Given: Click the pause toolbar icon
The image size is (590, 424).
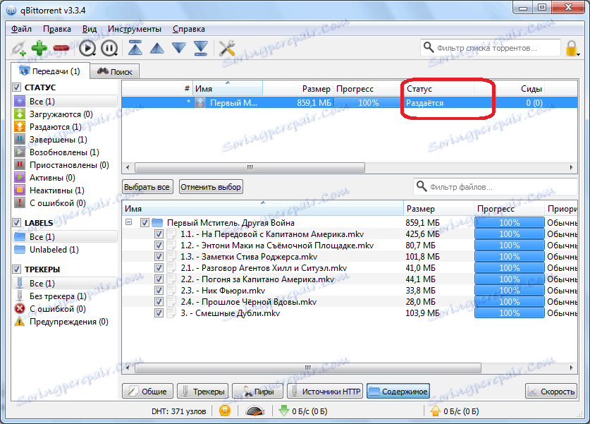Looking at the screenshot, I should tap(109, 48).
